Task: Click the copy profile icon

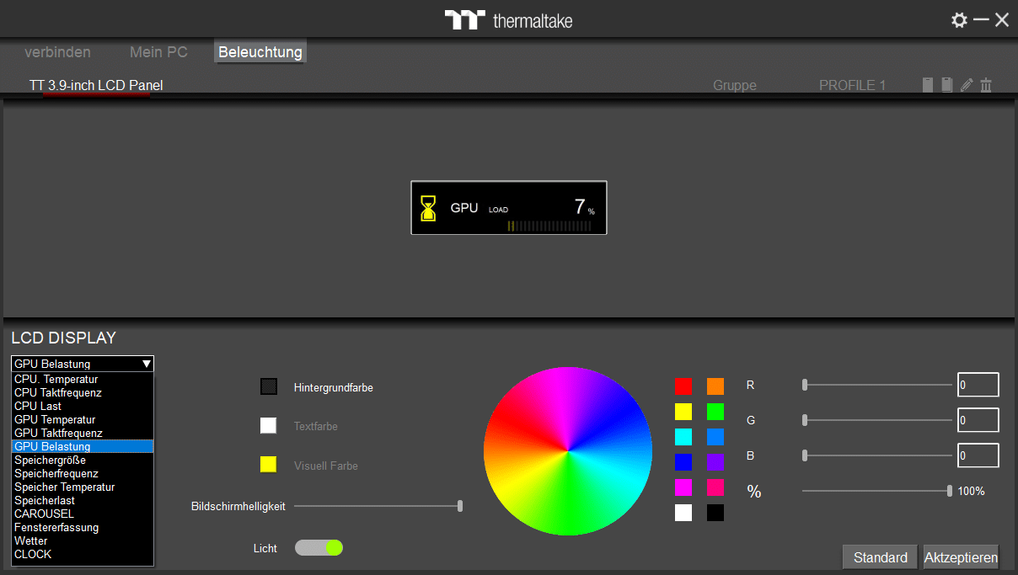Action: (x=947, y=85)
